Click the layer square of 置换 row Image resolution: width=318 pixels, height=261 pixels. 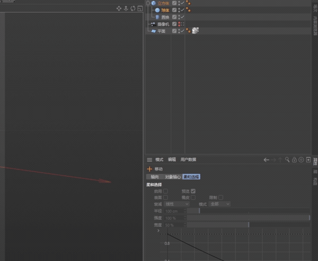pyautogui.click(x=174, y=17)
